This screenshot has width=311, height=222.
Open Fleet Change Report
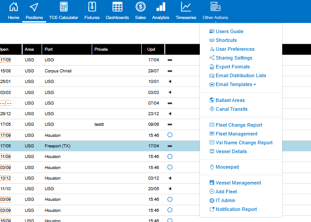point(238,125)
